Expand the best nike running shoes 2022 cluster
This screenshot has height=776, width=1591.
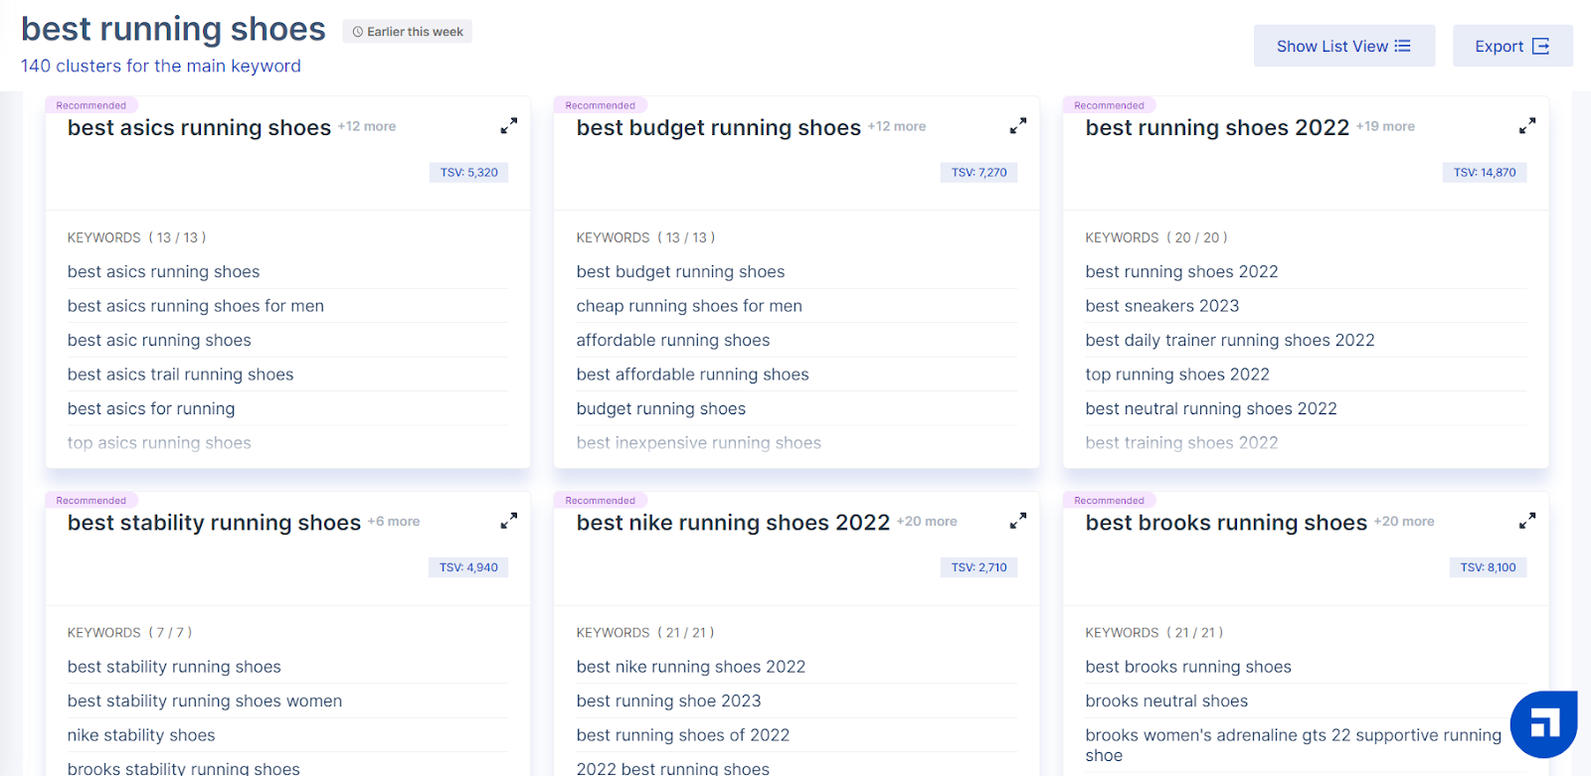[x=1017, y=521]
